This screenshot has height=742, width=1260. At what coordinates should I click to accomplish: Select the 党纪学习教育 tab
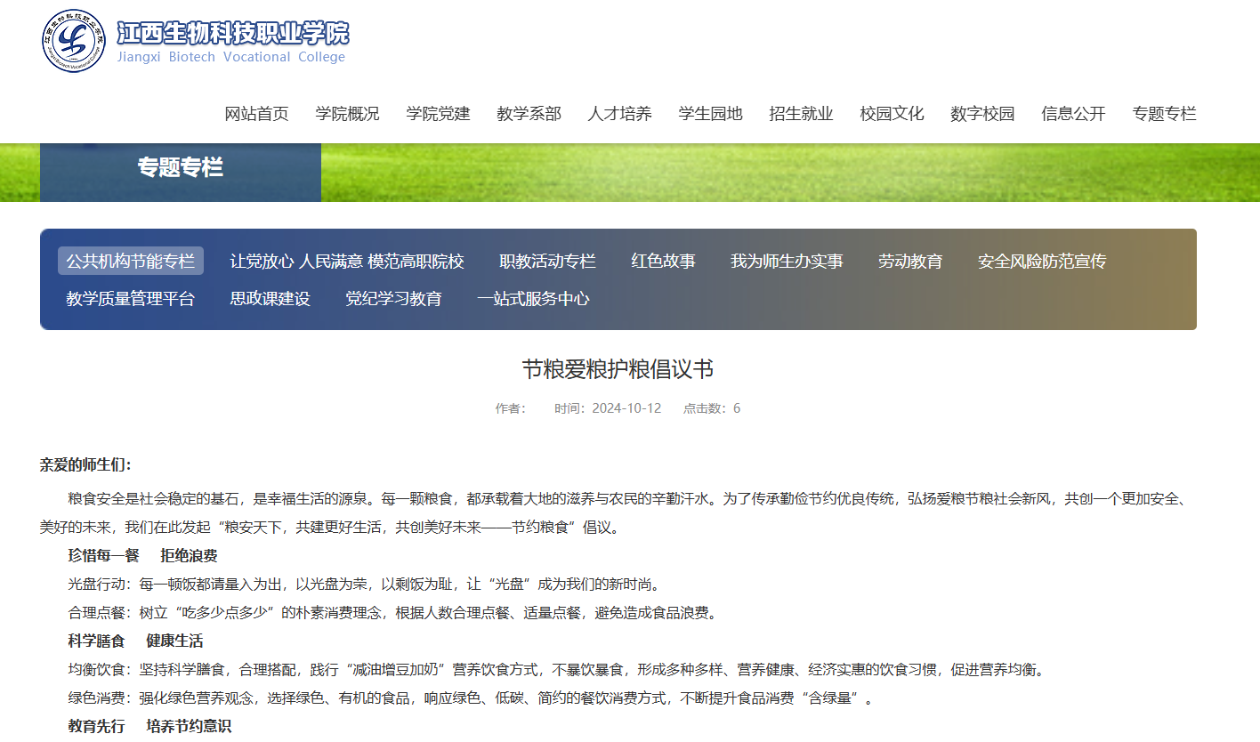(393, 298)
